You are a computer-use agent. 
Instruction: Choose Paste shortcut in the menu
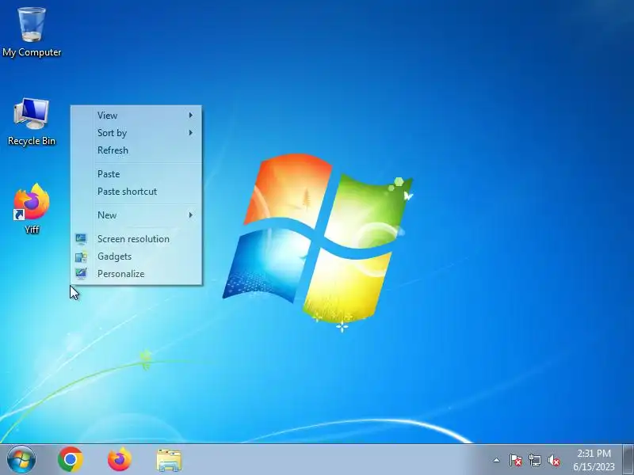pos(137,192)
